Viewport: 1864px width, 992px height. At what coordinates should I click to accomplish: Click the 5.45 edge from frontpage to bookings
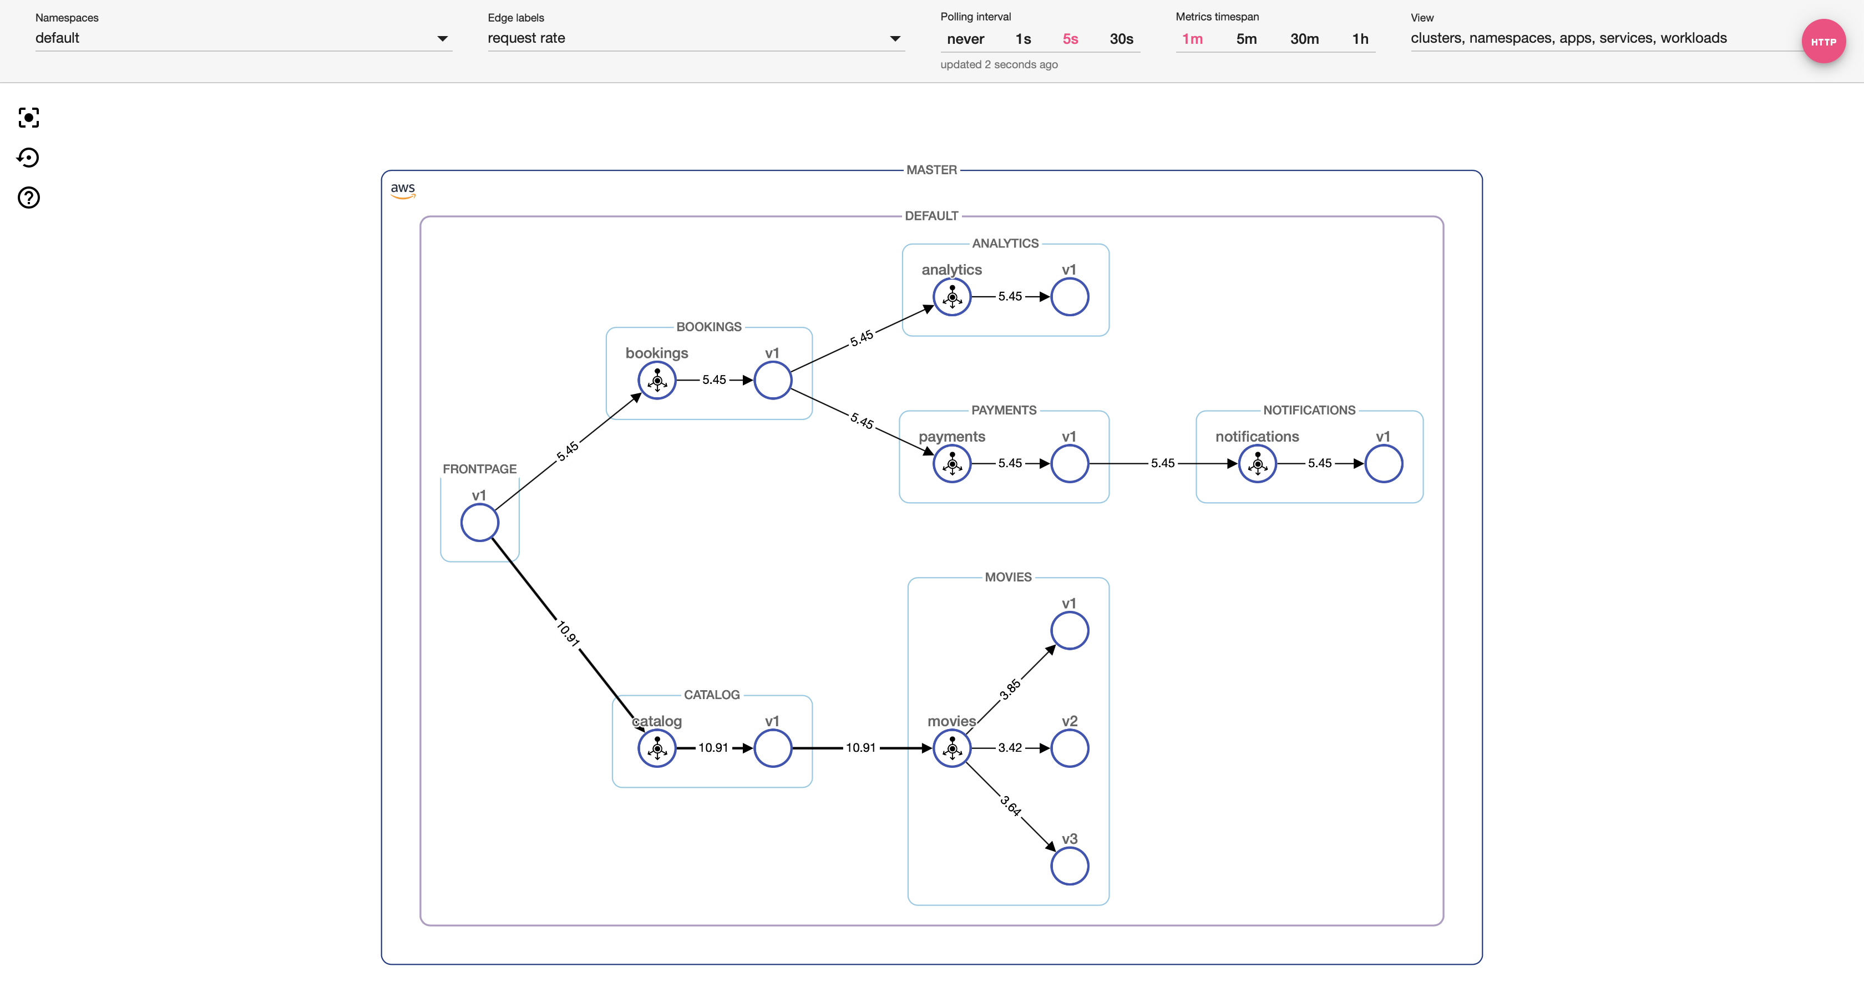[x=568, y=452]
